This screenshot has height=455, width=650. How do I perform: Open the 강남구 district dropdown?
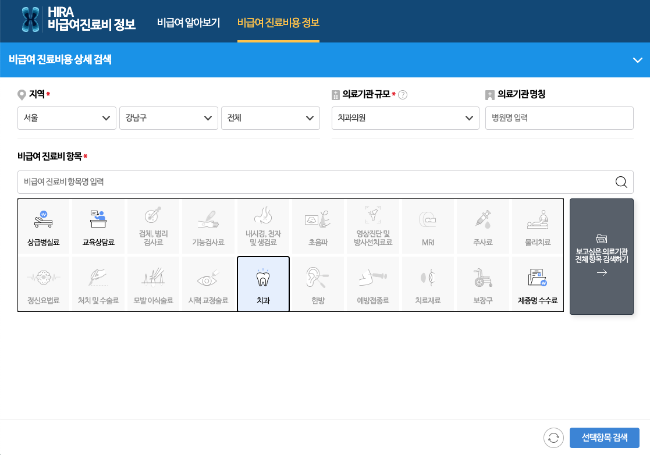(168, 118)
